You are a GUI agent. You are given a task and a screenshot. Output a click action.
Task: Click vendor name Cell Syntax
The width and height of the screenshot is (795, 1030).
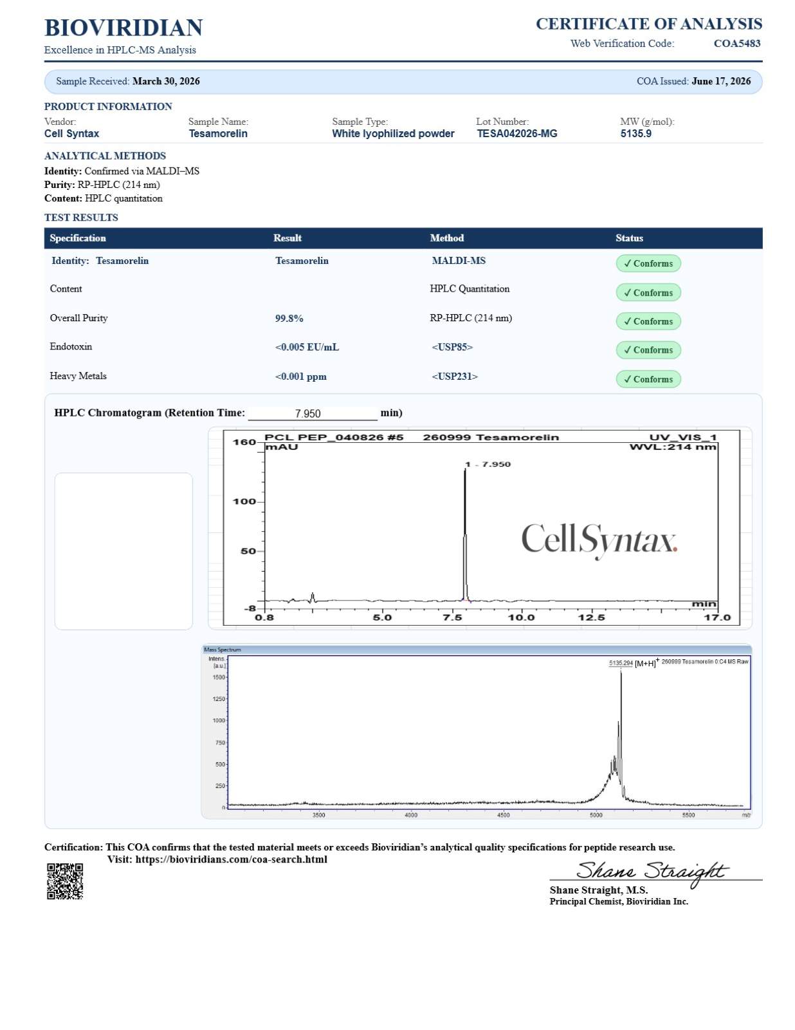pos(71,134)
